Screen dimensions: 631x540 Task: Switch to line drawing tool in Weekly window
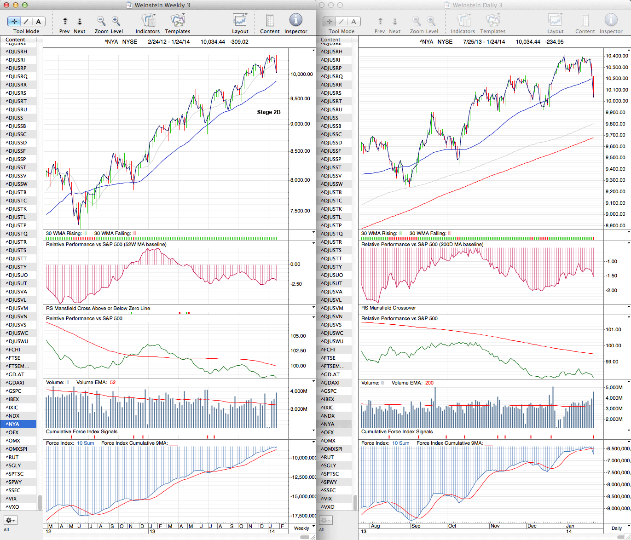(x=26, y=21)
